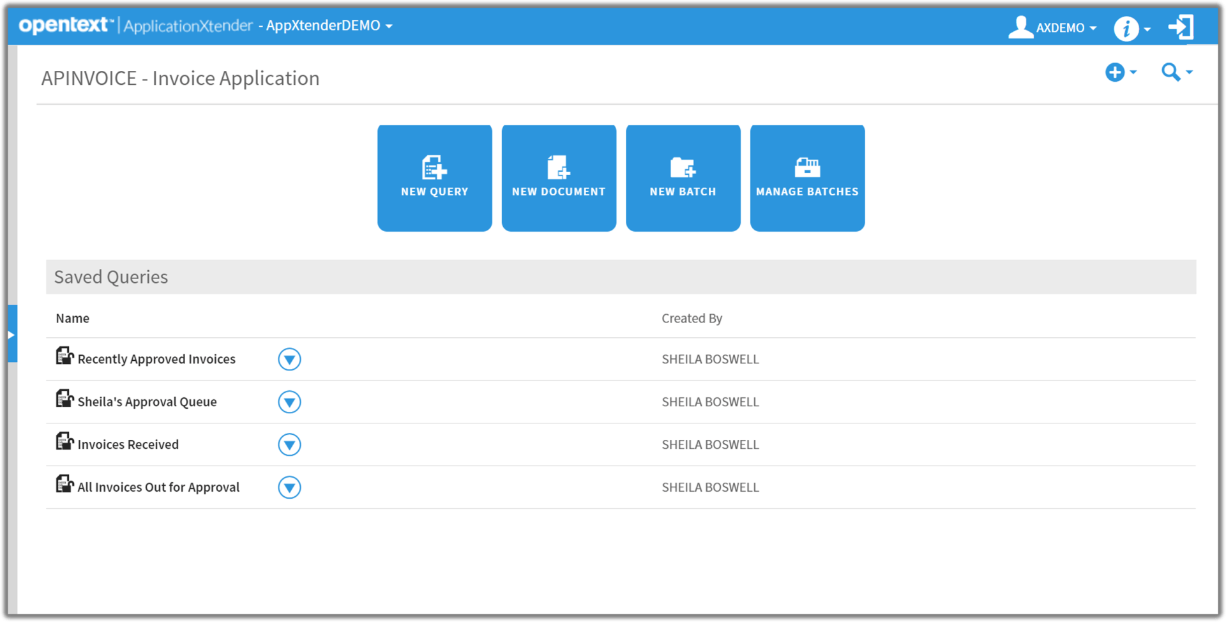Click the add (plus) icon
Screen dimensions: 1226x622
(x=1115, y=72)
